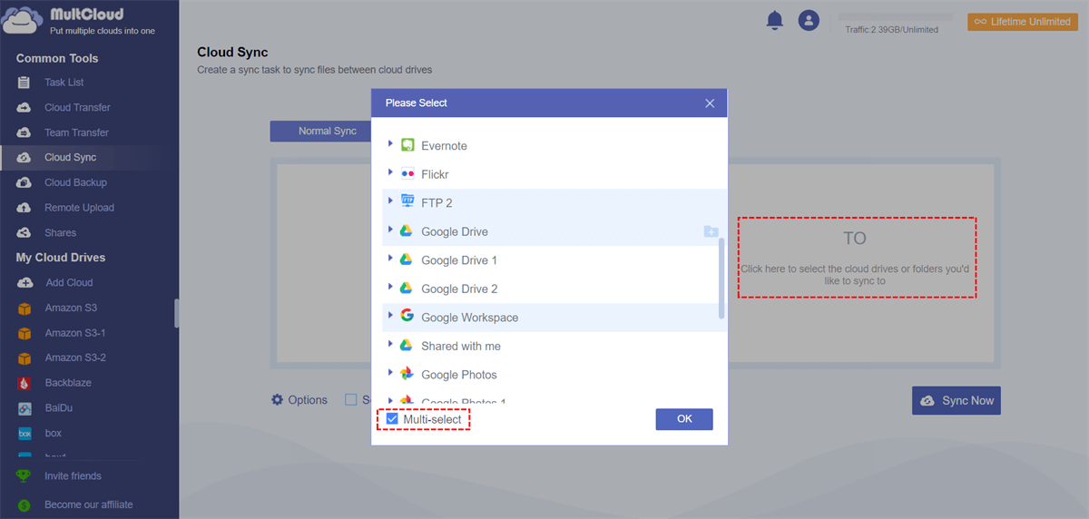The height and width of the screenshot is (519, 1089).
Task: Click the Lifetime Unlimited button
Action: pyautogui.click(x=1023, y=22)
